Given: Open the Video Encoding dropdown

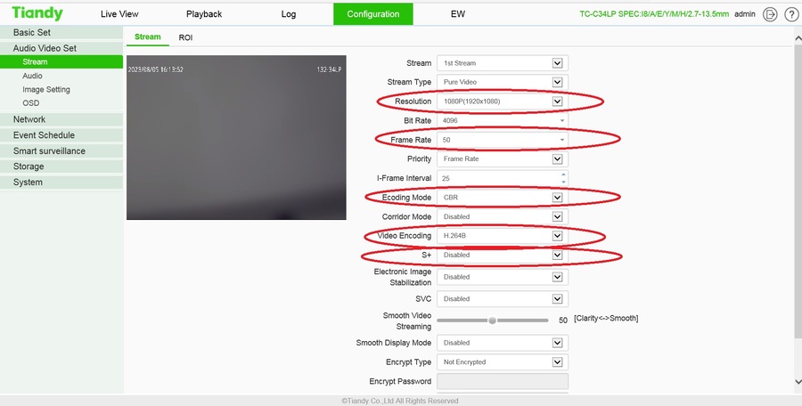Looking at the screenshot, I should click(503, 236).
